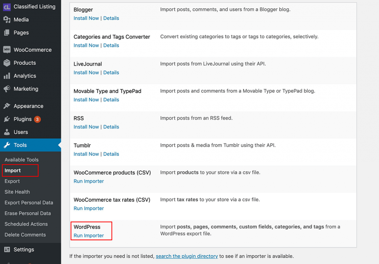Click the Analytics bar chart icon
Image resolution: width=379 pixels, height=264 pixels.
click(7, 76)
